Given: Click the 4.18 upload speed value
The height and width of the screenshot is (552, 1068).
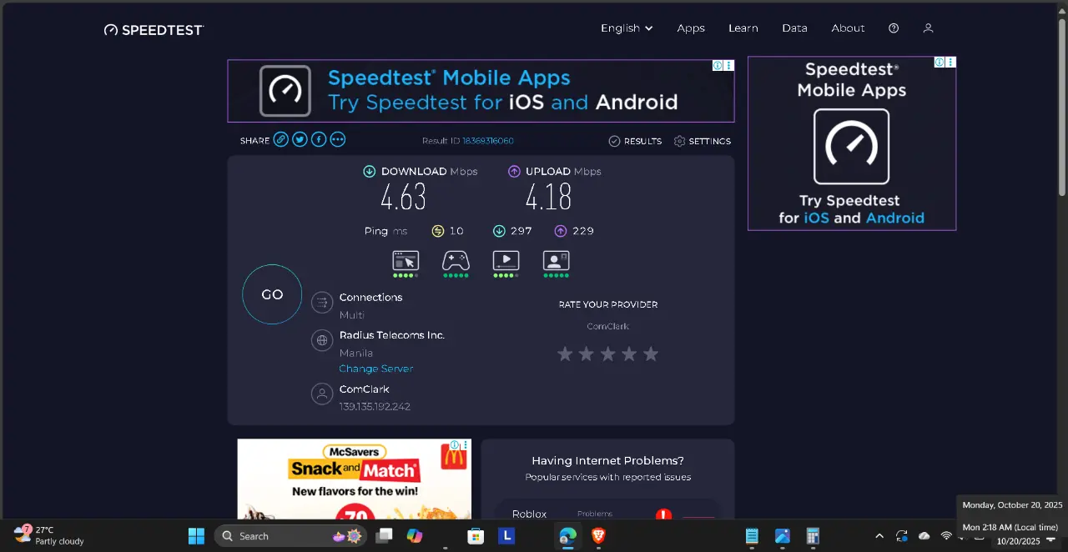Looking at the screenshot, I should (548, 198).
